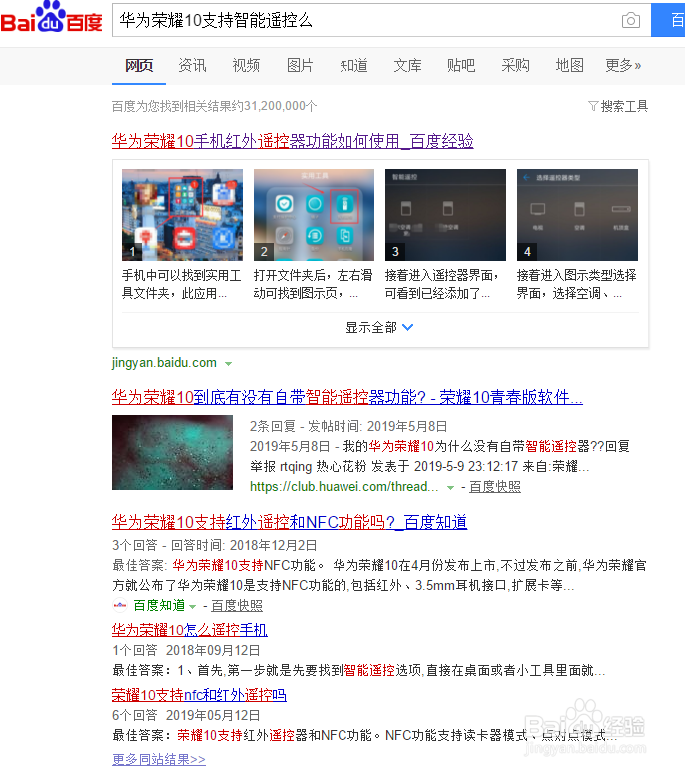Open result 华为荣耀10手机红外遥控器功能如何使用
This screenshot has width=685, height=772.
click(x=293, y=141)
